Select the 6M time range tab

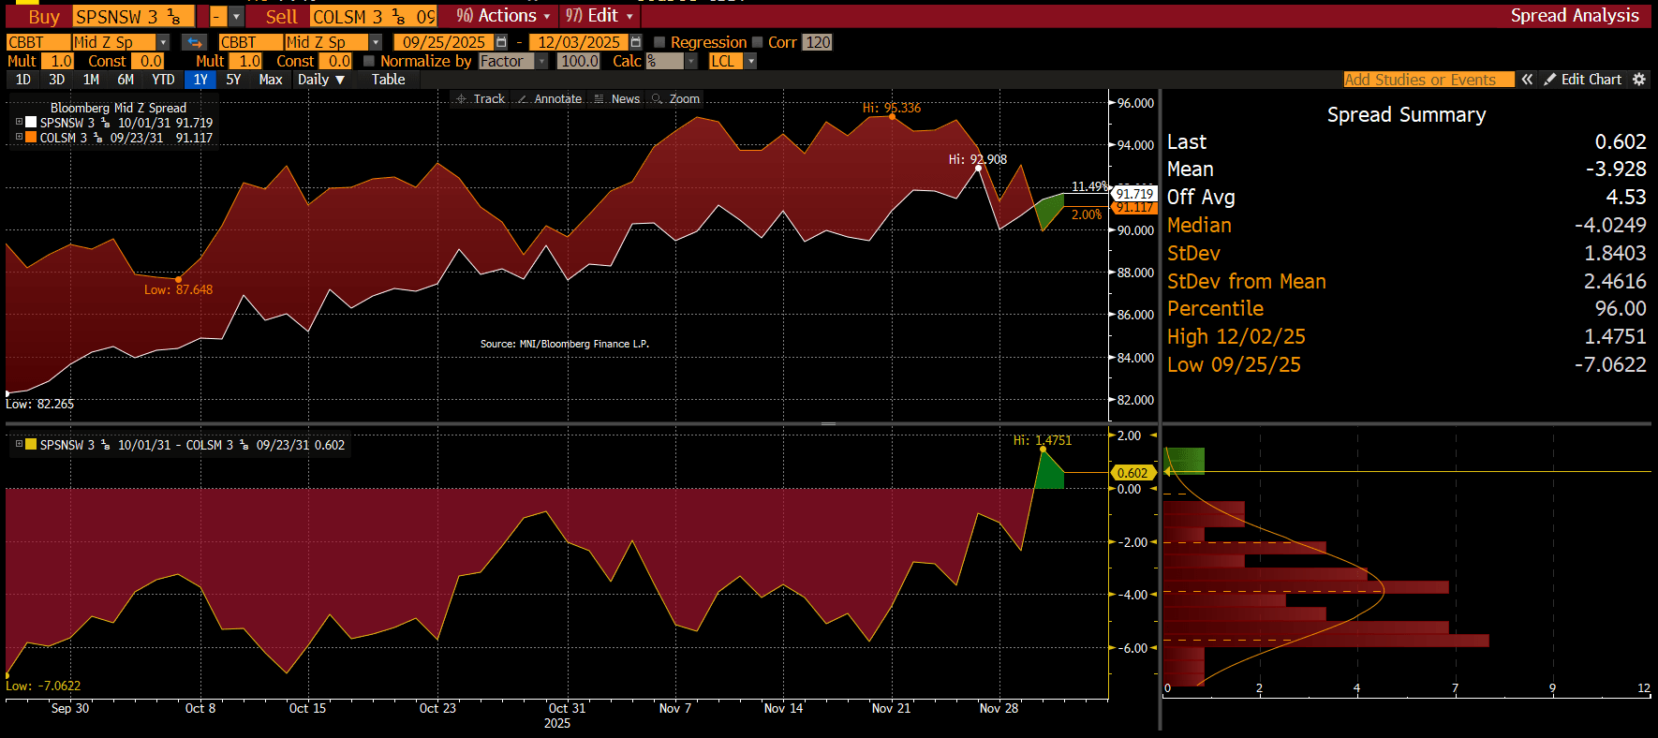(126, 80)
